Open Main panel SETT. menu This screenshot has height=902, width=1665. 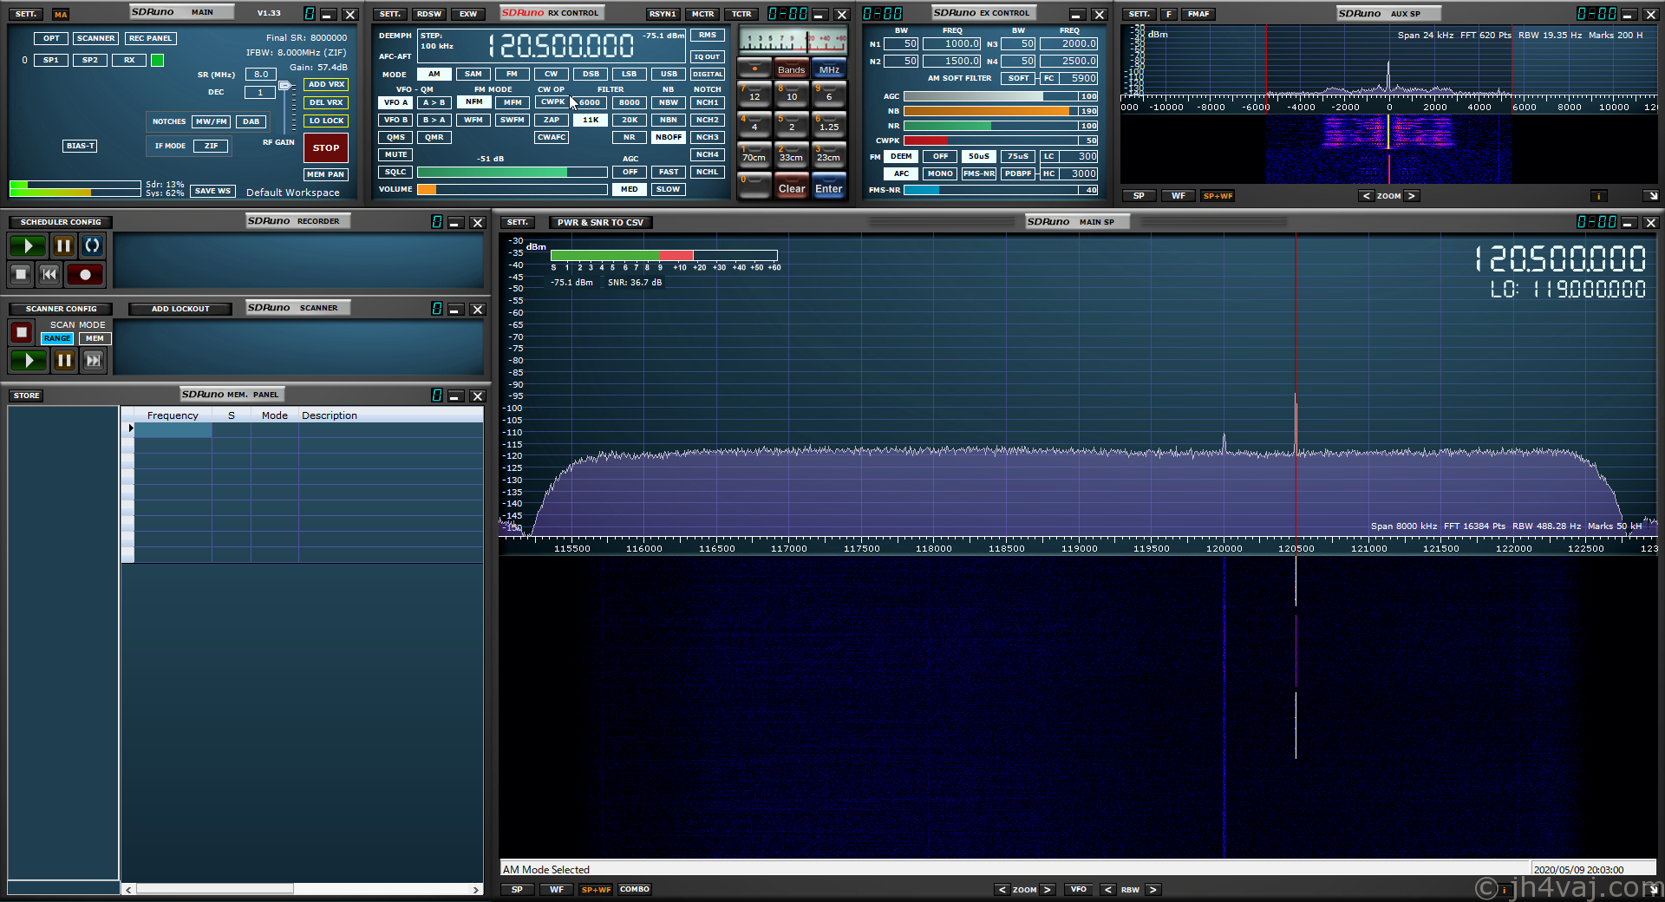point(26,14)
